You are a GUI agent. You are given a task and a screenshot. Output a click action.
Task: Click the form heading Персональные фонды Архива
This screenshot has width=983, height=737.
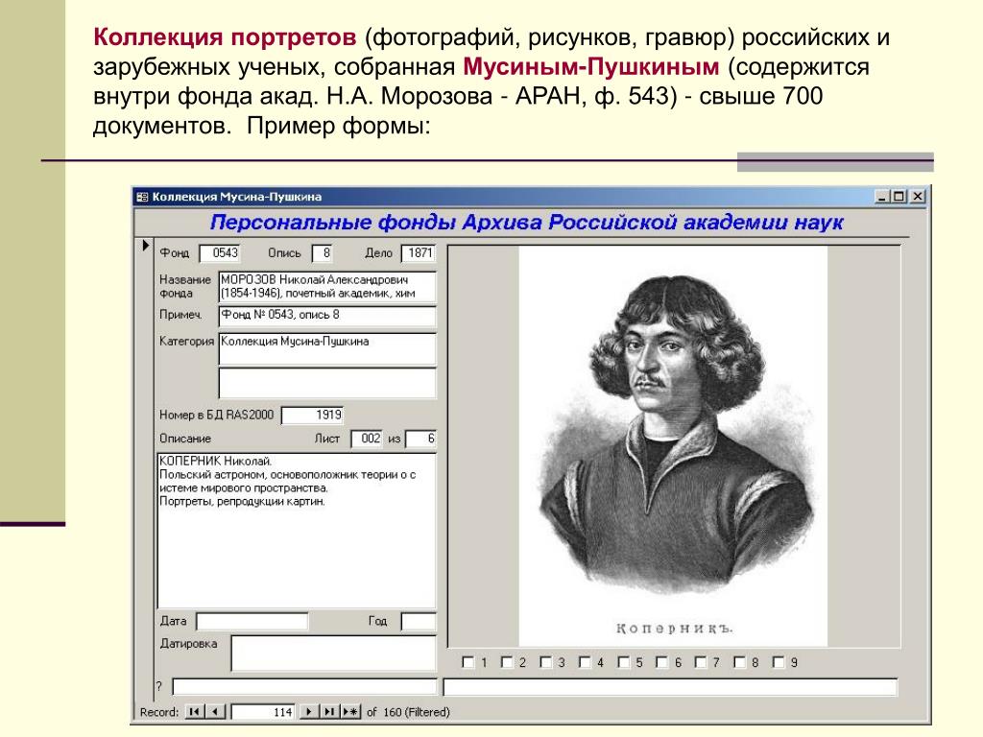(527, 223)
